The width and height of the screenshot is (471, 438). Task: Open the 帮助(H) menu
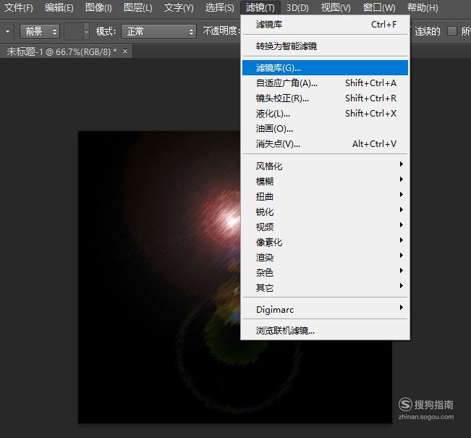[423, 7]
